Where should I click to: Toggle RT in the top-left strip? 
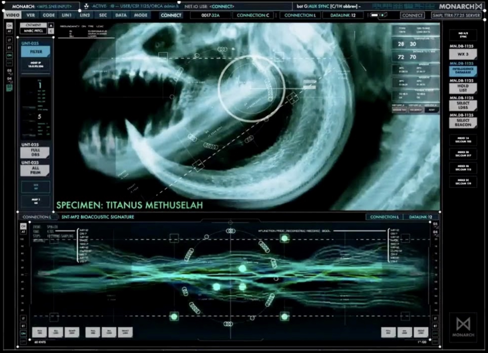pos(9,48)
